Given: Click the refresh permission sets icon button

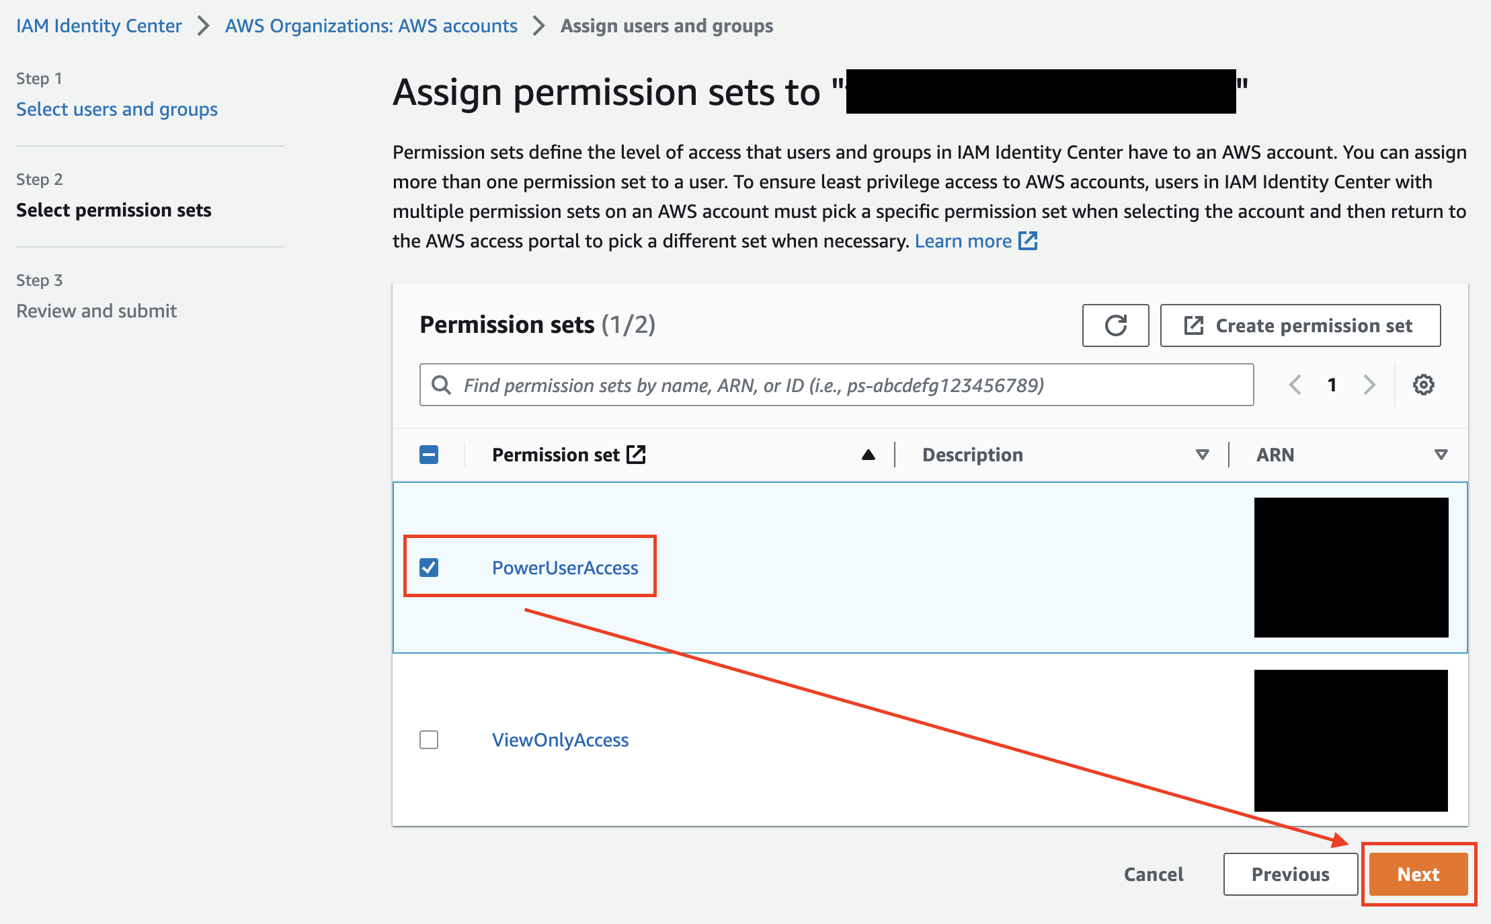Looking at the screenshot, I should click(1115, 325).
